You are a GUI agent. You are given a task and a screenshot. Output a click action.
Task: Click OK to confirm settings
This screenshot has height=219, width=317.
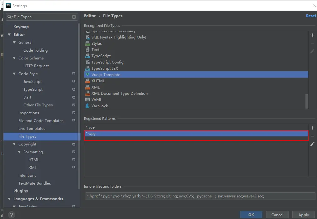(x=251, y=215)
